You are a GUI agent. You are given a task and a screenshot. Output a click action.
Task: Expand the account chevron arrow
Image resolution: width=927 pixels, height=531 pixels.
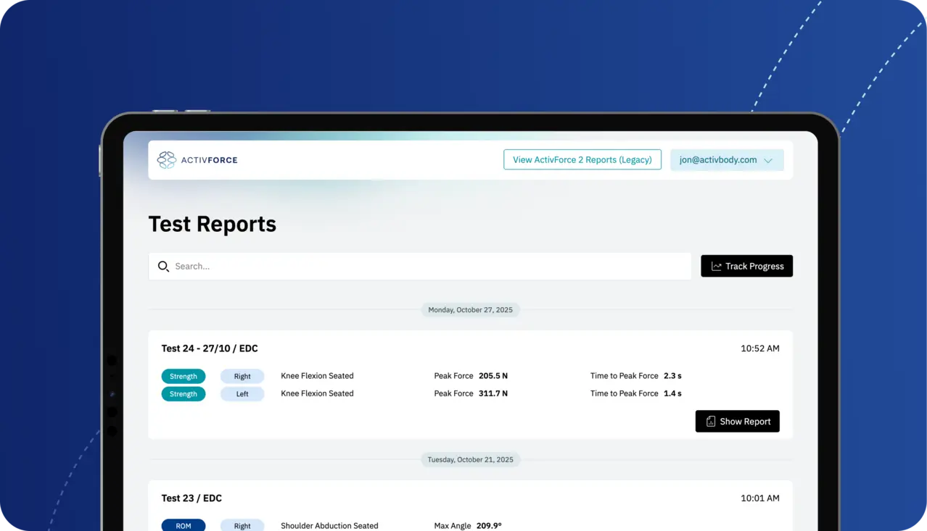coord(768,161)
